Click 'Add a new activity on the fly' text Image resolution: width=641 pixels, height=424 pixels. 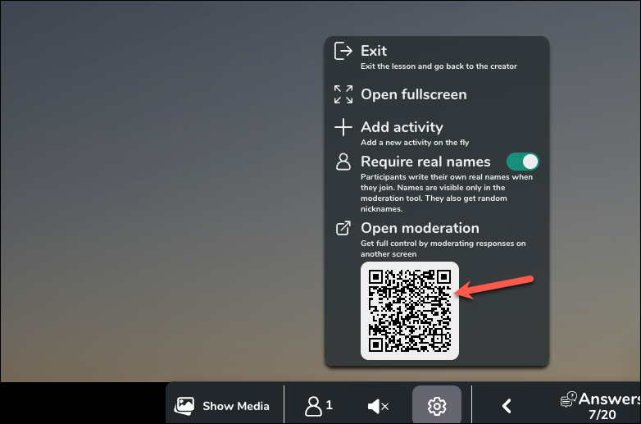(415, 142)
